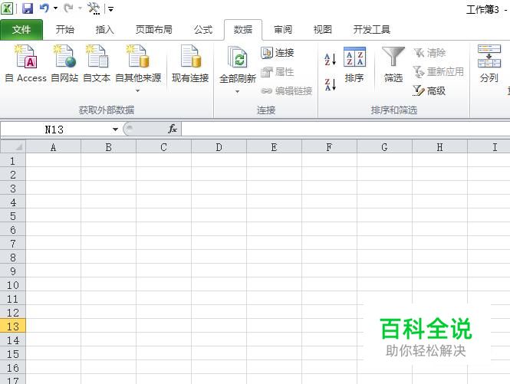
Task: Undo the last action
Action: 44,8
